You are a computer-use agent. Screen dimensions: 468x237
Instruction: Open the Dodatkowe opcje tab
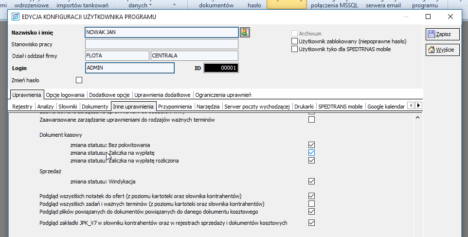click(x=109, y=95)
